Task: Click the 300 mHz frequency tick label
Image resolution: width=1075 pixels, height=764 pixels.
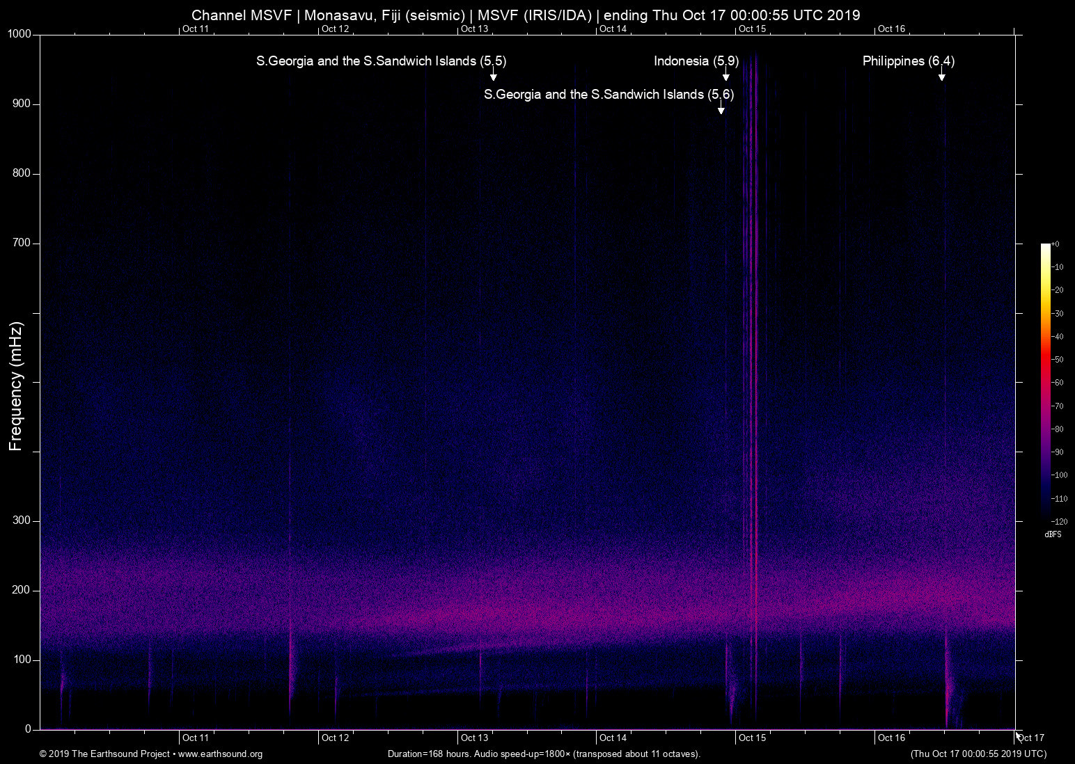Action: click(22, 520)
